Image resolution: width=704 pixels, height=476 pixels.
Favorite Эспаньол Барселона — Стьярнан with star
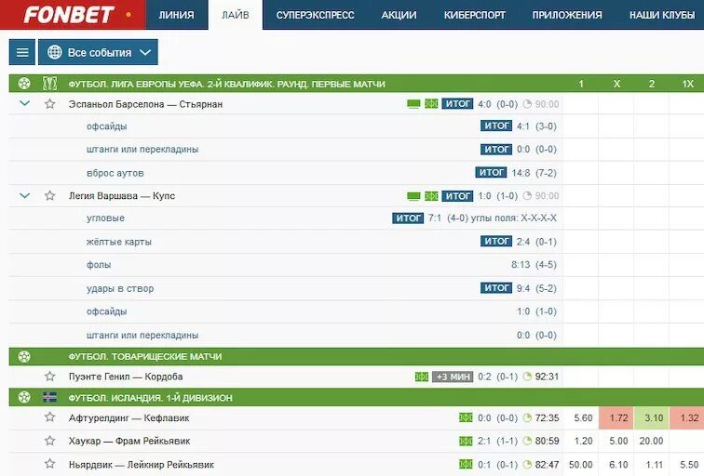[x=50, y=104]
